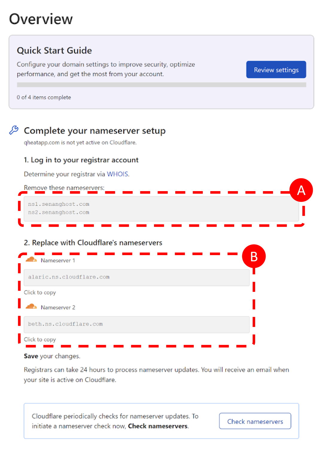Select the ns1.senanghost.com nameserver text
The width and height of the screenshot is (323, 451).
coord(59,204)
